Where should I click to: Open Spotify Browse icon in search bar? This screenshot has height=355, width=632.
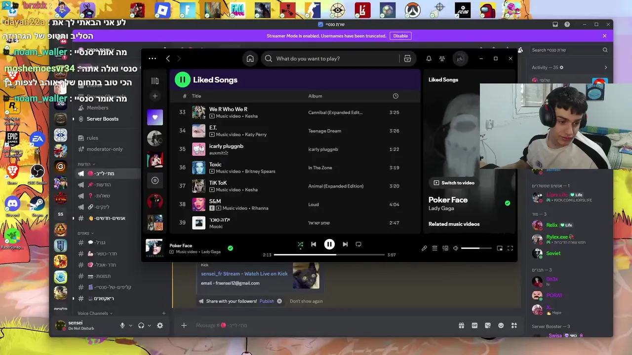pos(407,59)
